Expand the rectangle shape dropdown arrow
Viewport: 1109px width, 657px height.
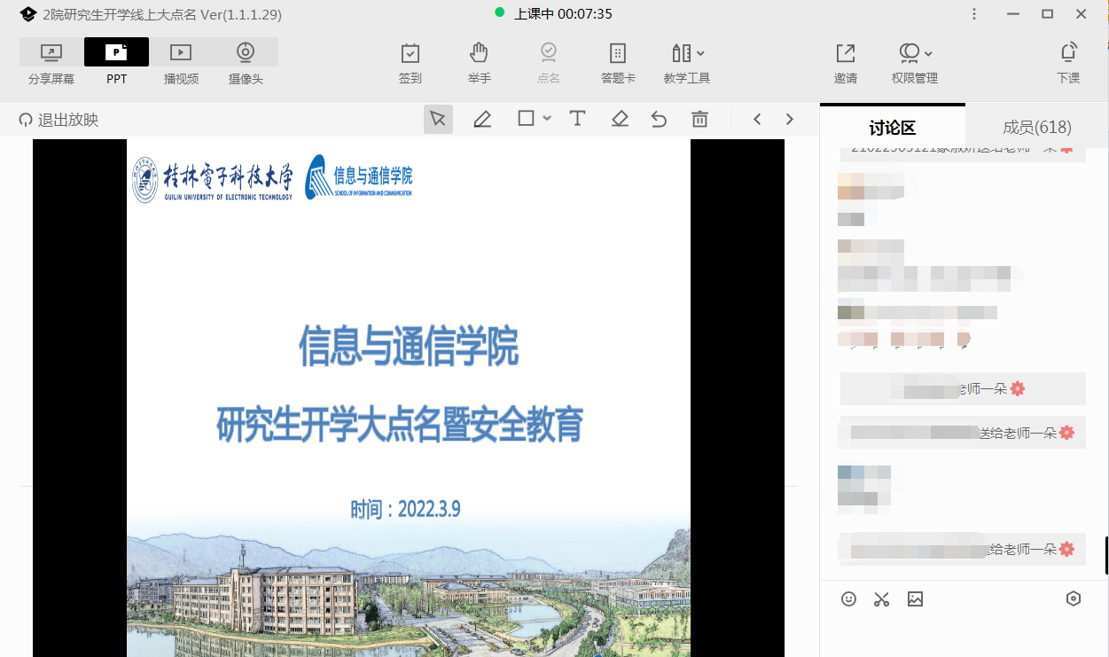(547, 119)
